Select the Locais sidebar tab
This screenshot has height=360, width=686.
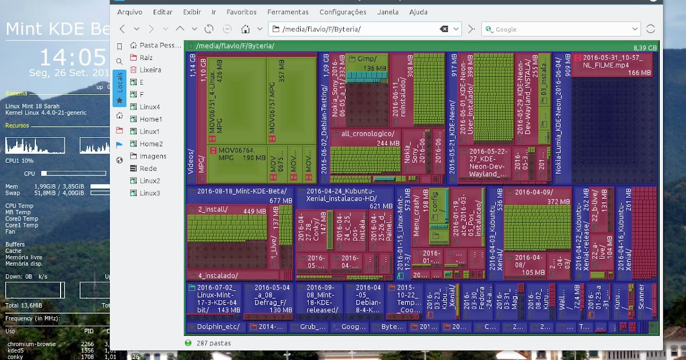click(119, 89)
